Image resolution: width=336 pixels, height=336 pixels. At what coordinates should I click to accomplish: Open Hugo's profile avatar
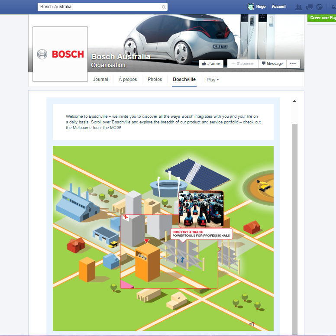250,7
